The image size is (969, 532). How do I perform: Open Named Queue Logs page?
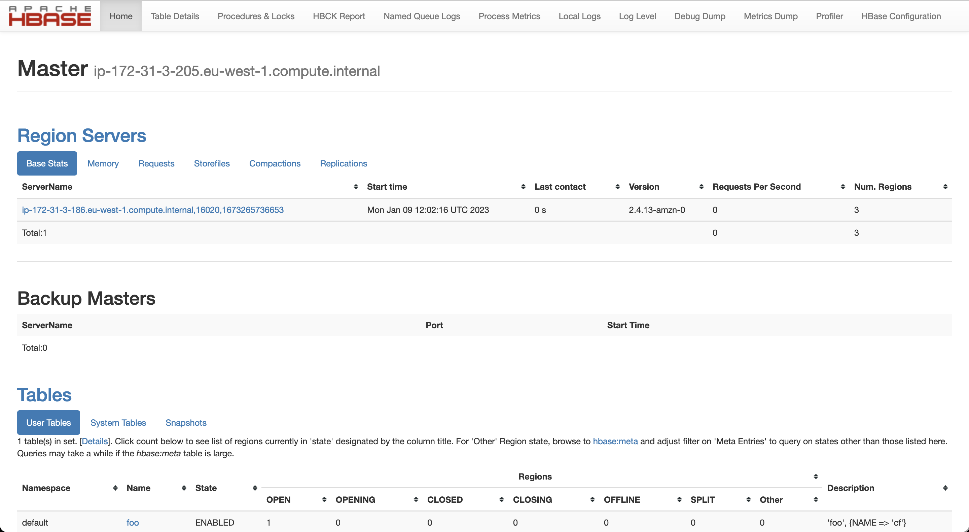point(422,16)
